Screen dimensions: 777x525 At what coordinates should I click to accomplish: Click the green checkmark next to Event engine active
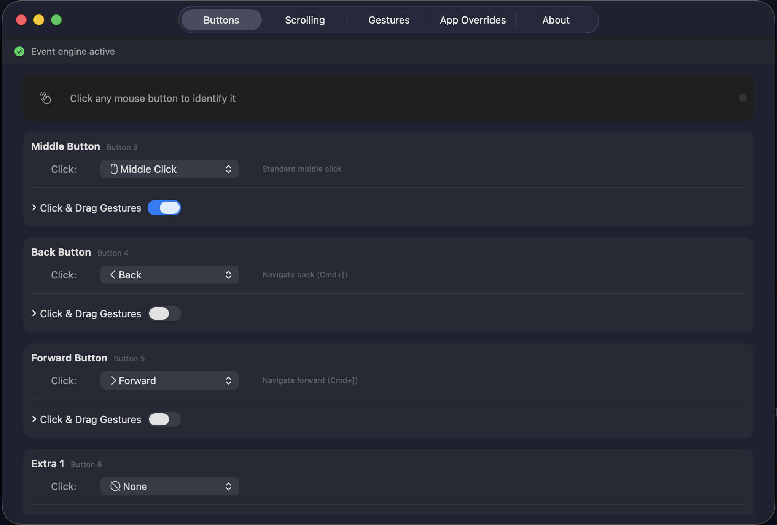click(x=19, y=51)
